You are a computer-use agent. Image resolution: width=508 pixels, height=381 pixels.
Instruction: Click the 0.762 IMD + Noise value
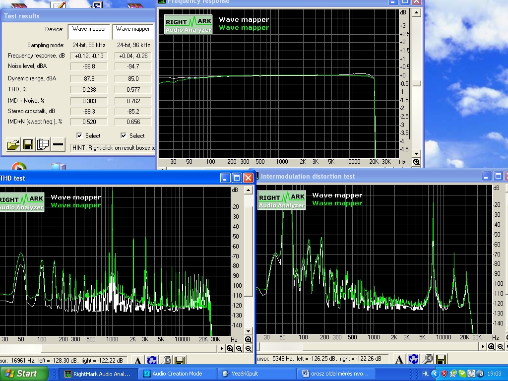point(133,101)
